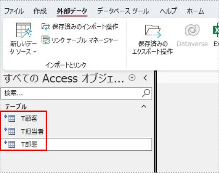This screenshot has height=173, width=219.
Task: Expand the 新しいデータ ソース dropdown arrow
Action: coord(35,52)
